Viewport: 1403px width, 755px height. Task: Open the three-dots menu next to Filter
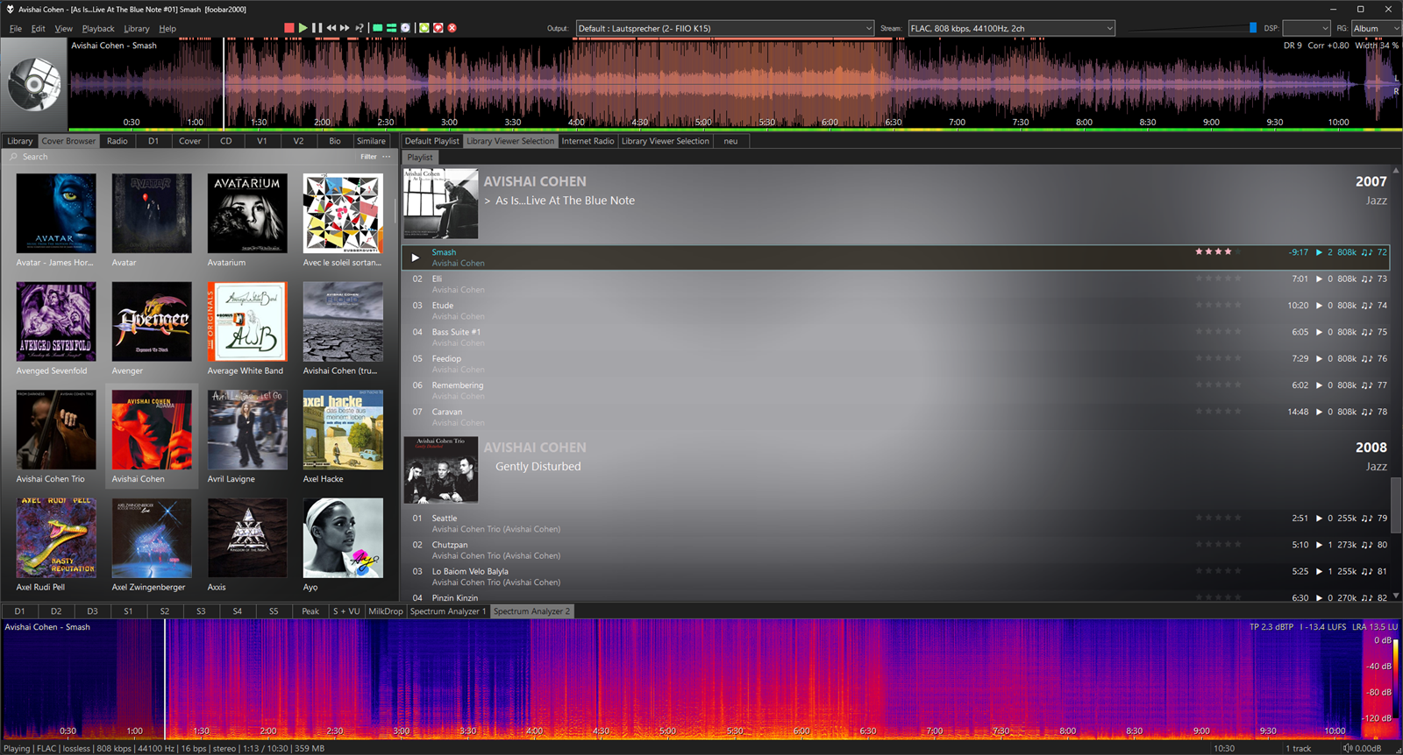[x=387, y=157]
